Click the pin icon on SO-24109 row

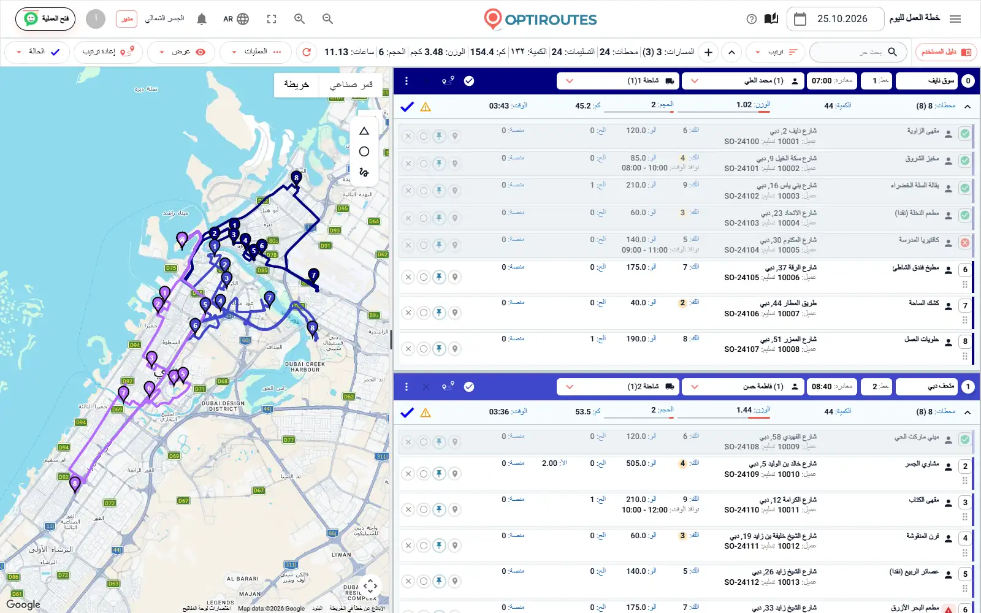(x=439, y=473)
